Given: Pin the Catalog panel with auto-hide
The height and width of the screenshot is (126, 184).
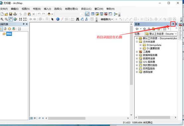Looking at the screenshot, I should 173,24.
